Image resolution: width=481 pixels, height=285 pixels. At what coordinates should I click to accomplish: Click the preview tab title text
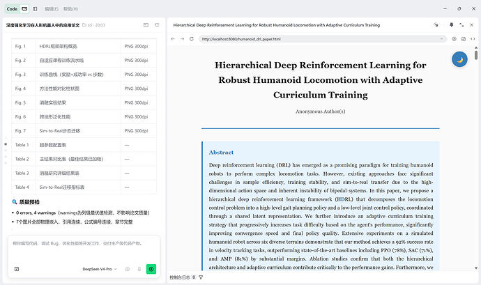pyautogui.click(x=276, y=25)
